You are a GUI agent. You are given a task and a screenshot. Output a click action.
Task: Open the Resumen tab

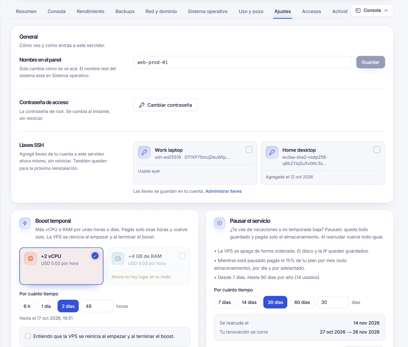[26, 11]
